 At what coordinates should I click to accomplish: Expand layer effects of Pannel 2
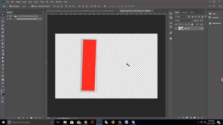tap(204, 28)
